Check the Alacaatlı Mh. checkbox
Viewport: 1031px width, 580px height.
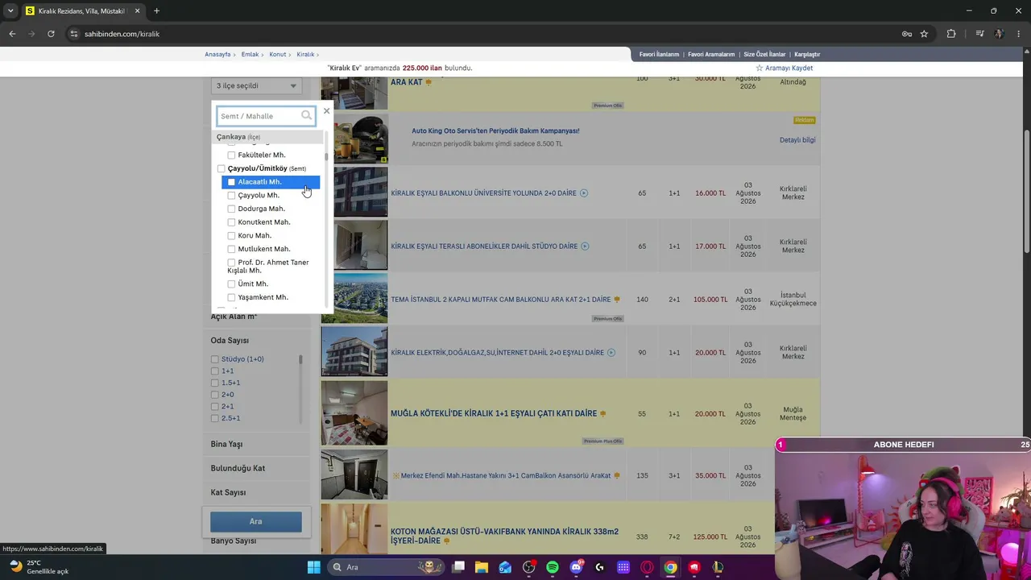(x=231, y=182)
